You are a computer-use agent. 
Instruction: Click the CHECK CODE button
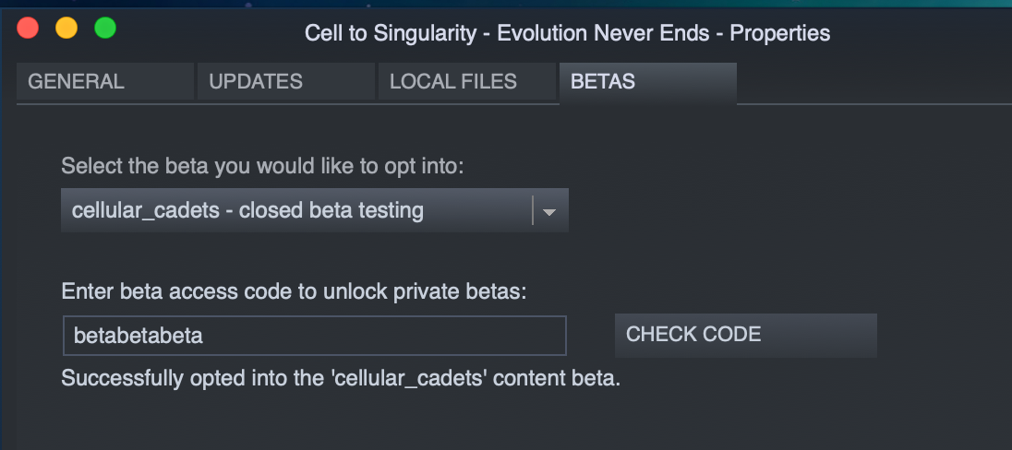tap(745, 336)
